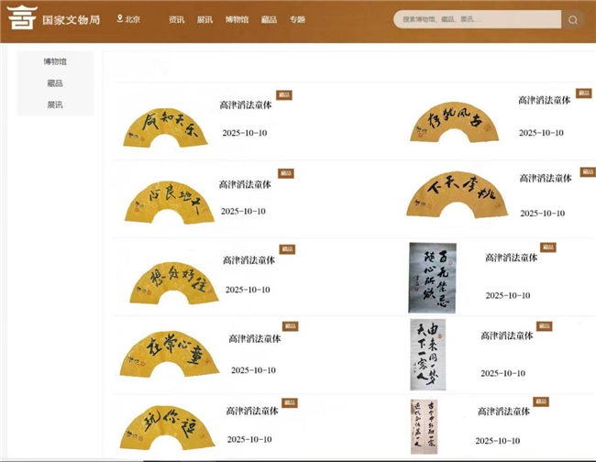596x462 pixels.
Task: Click 藏品 tag beside 百无禁忌 scroll
Action: tap(547, 247)
